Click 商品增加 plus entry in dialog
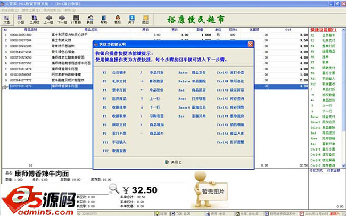 coord(152,125)
